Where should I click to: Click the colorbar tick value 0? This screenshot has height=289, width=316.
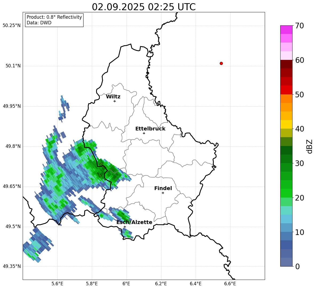pyautogui.click(x=297, y=267)
